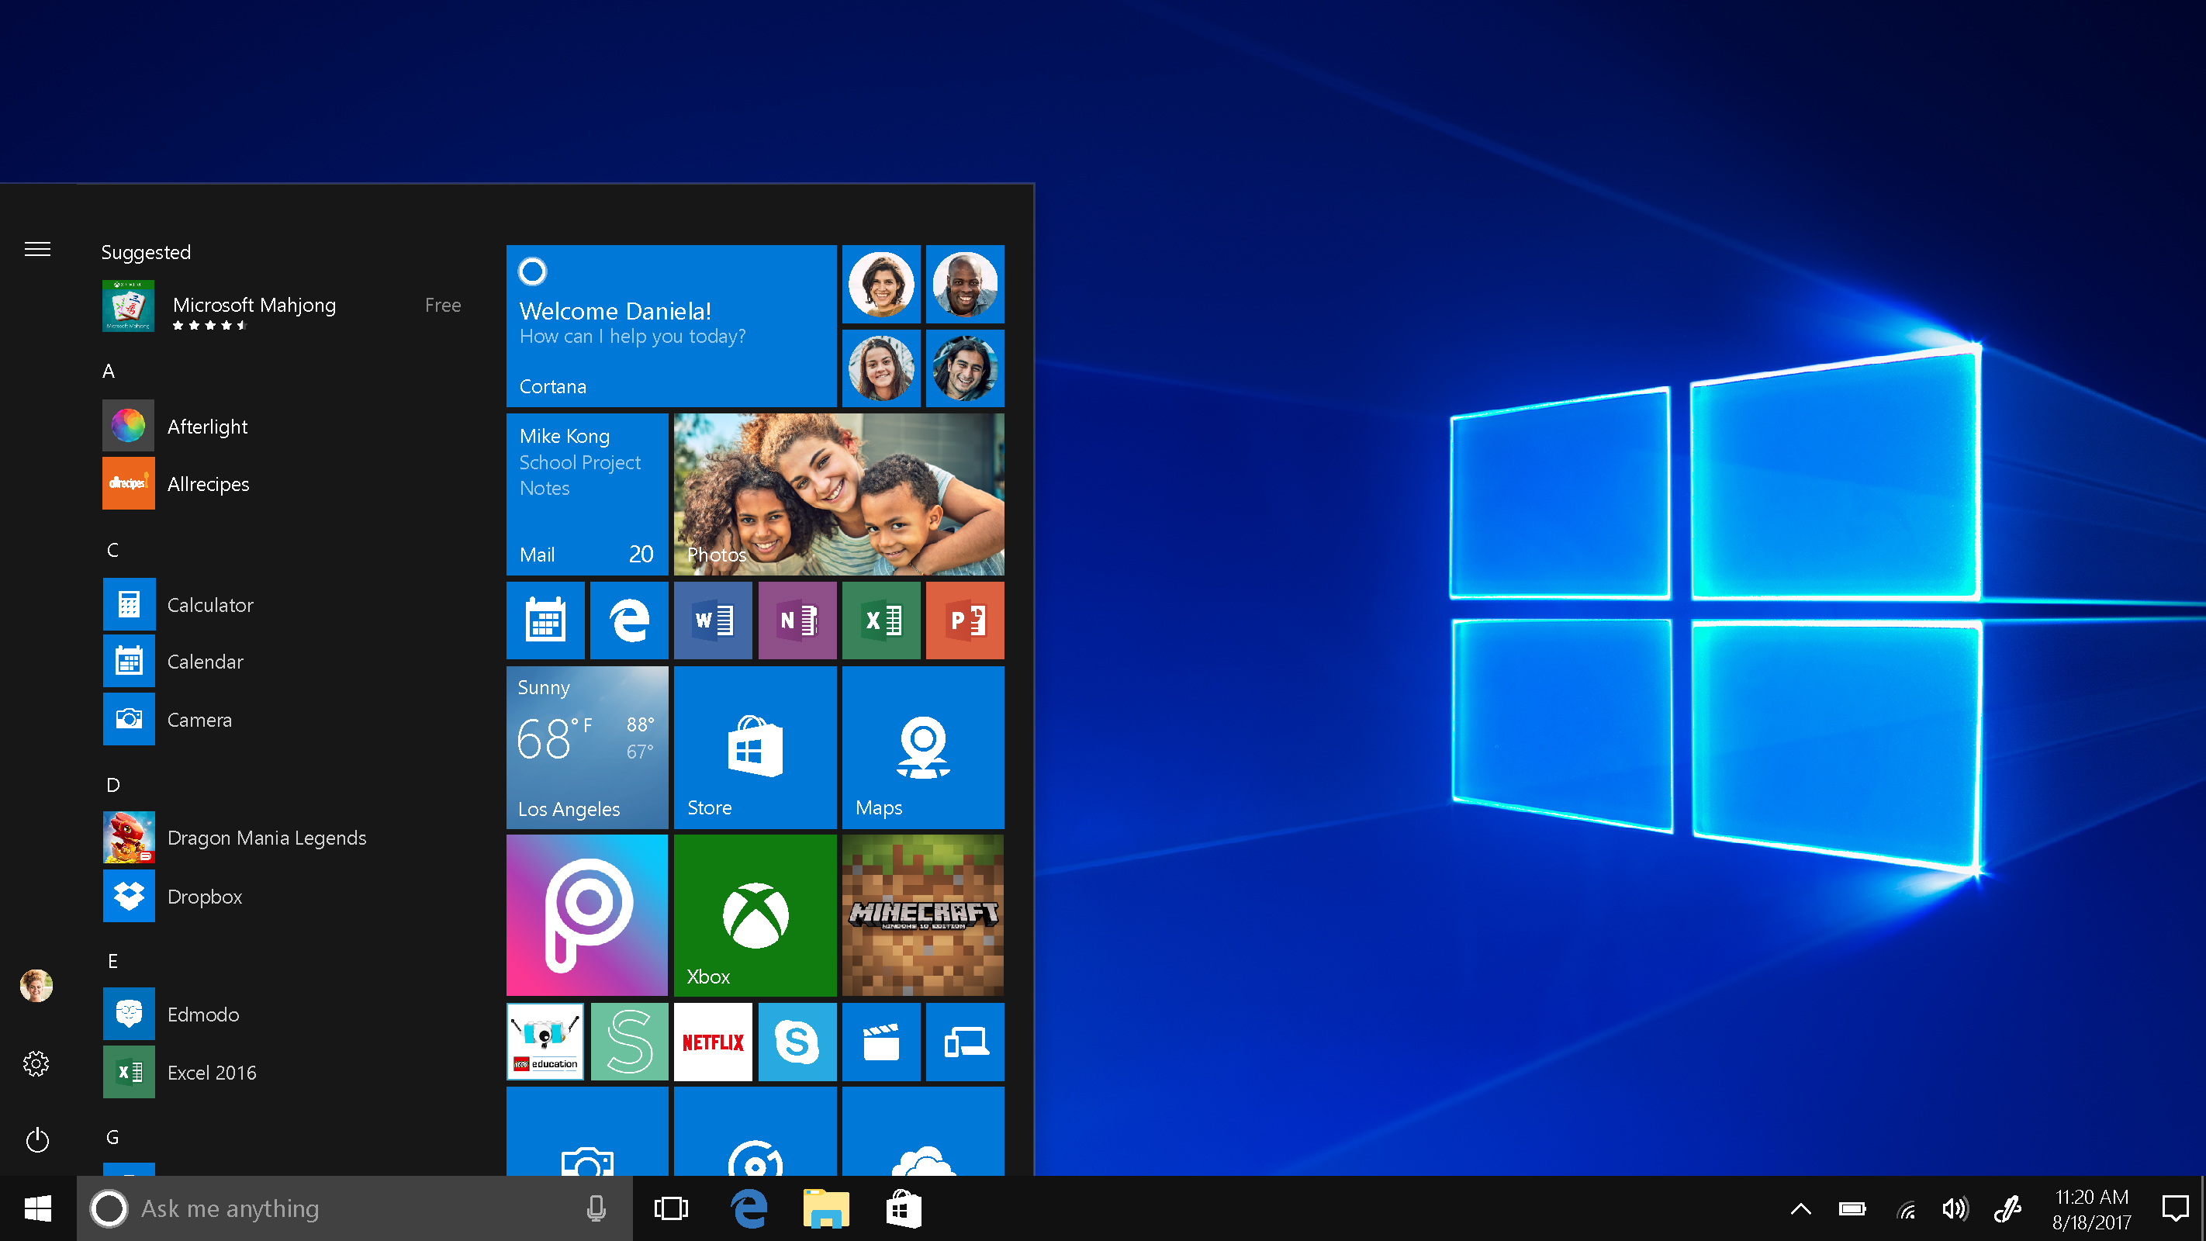Open Windows Store tile
The height and width of the screenshot is (1241, 2206).
755,747
